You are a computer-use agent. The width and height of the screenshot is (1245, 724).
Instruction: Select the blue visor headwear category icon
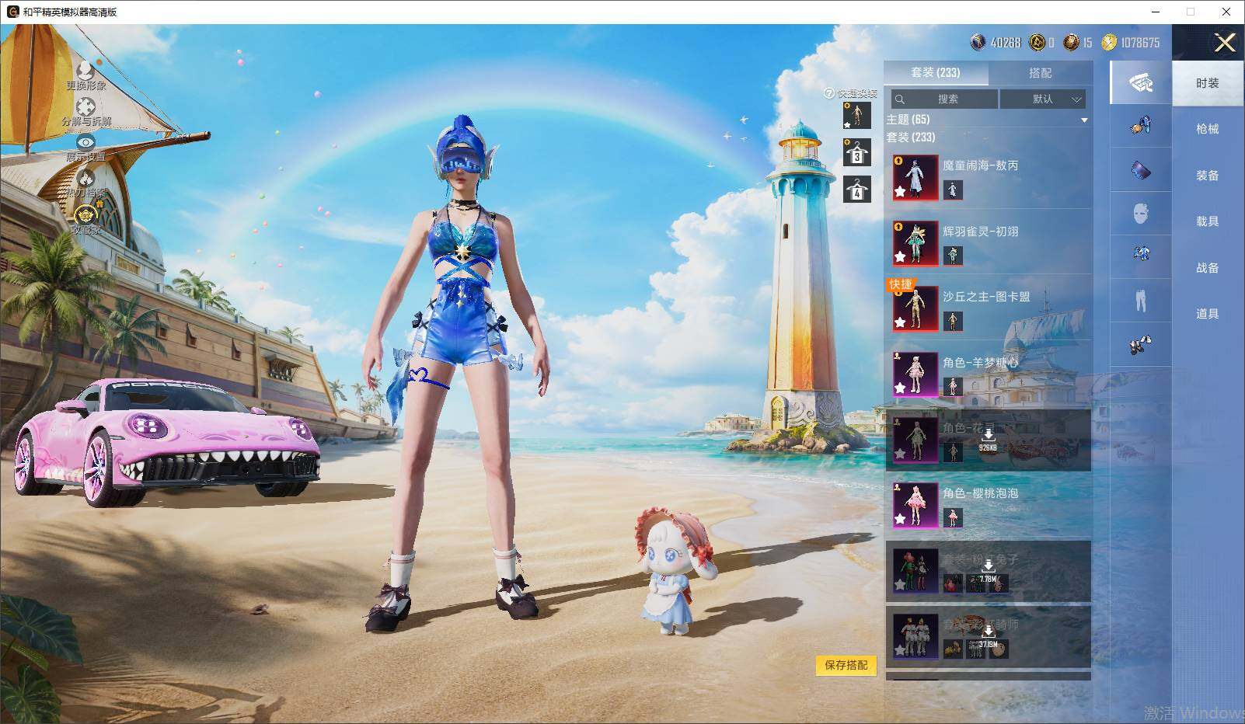click(x=1140, y=169)
